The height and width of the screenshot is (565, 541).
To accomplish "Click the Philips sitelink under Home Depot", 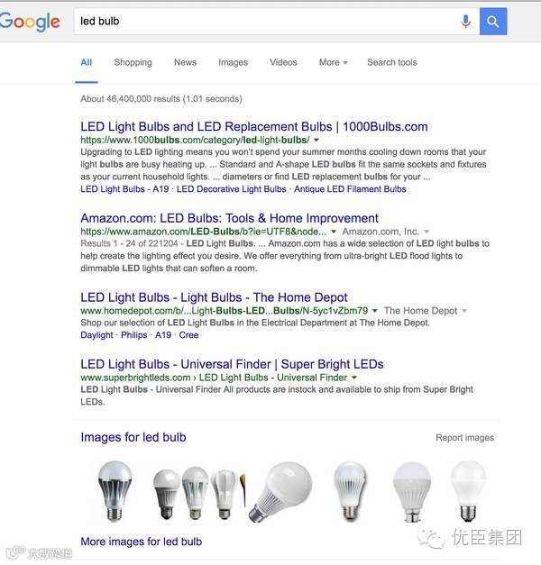I will click(x=133, y=335).
